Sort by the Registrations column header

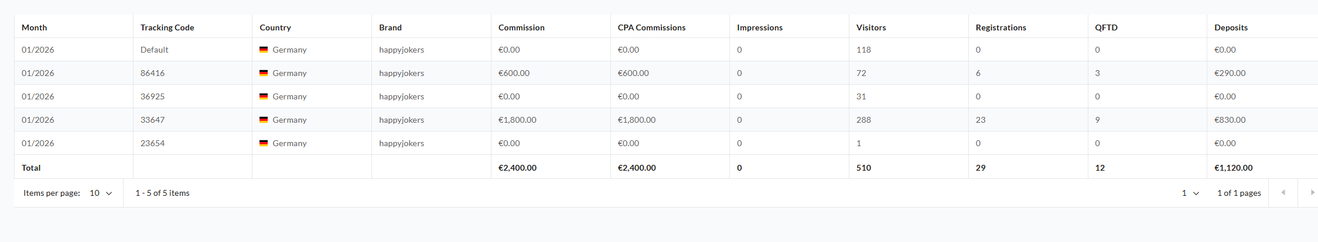pos(1001,27)
